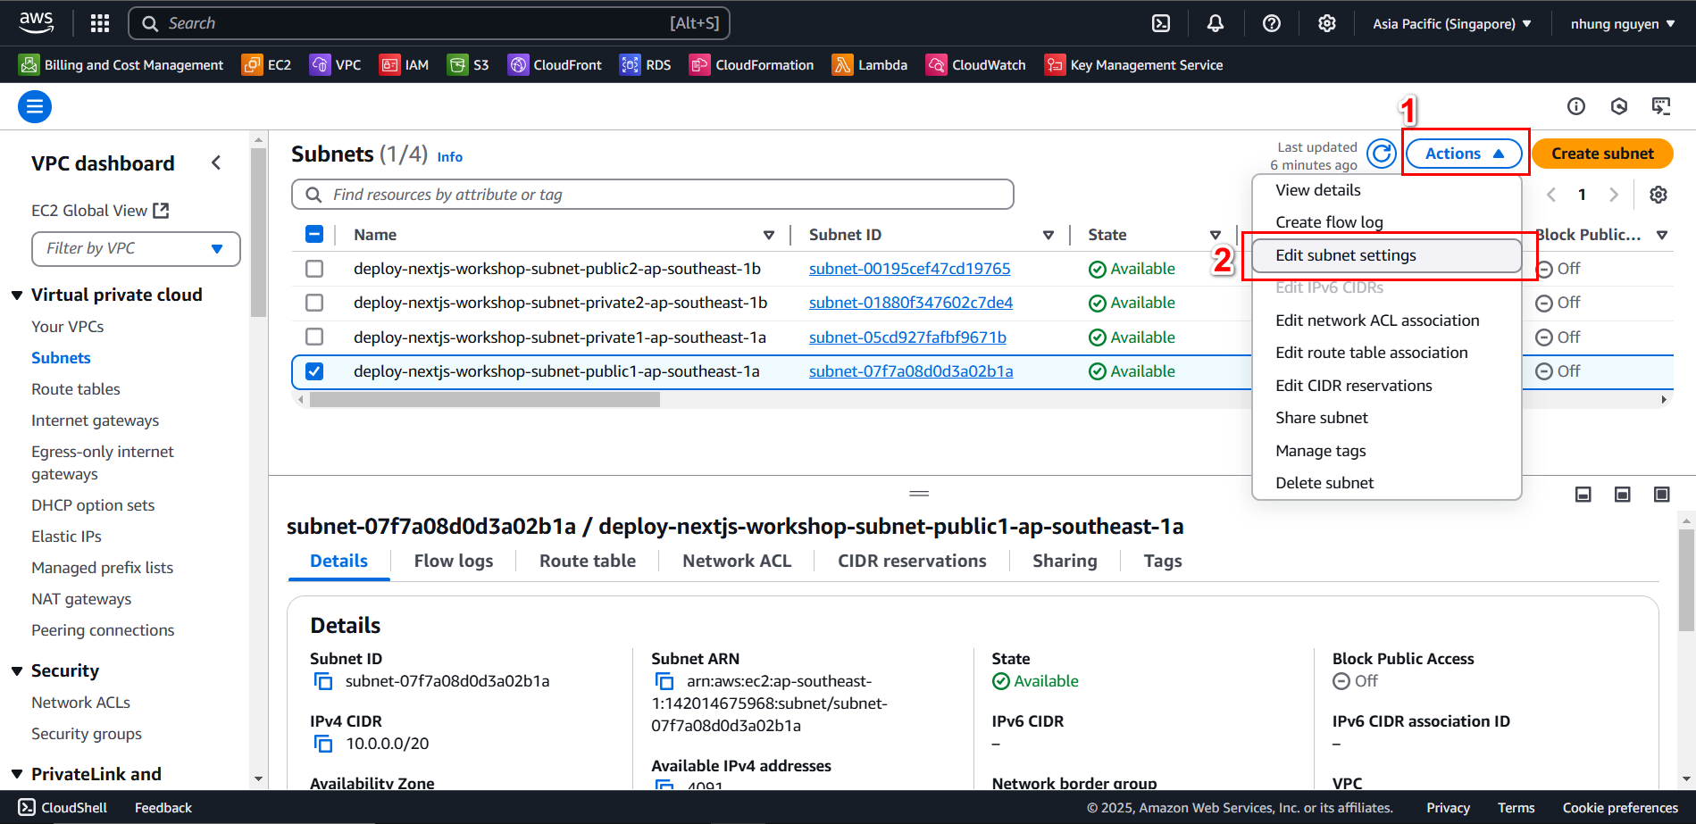The image size is (1696, 824).
Task: Collapse the Virtual private cloud section
Action: click(17, 295)
